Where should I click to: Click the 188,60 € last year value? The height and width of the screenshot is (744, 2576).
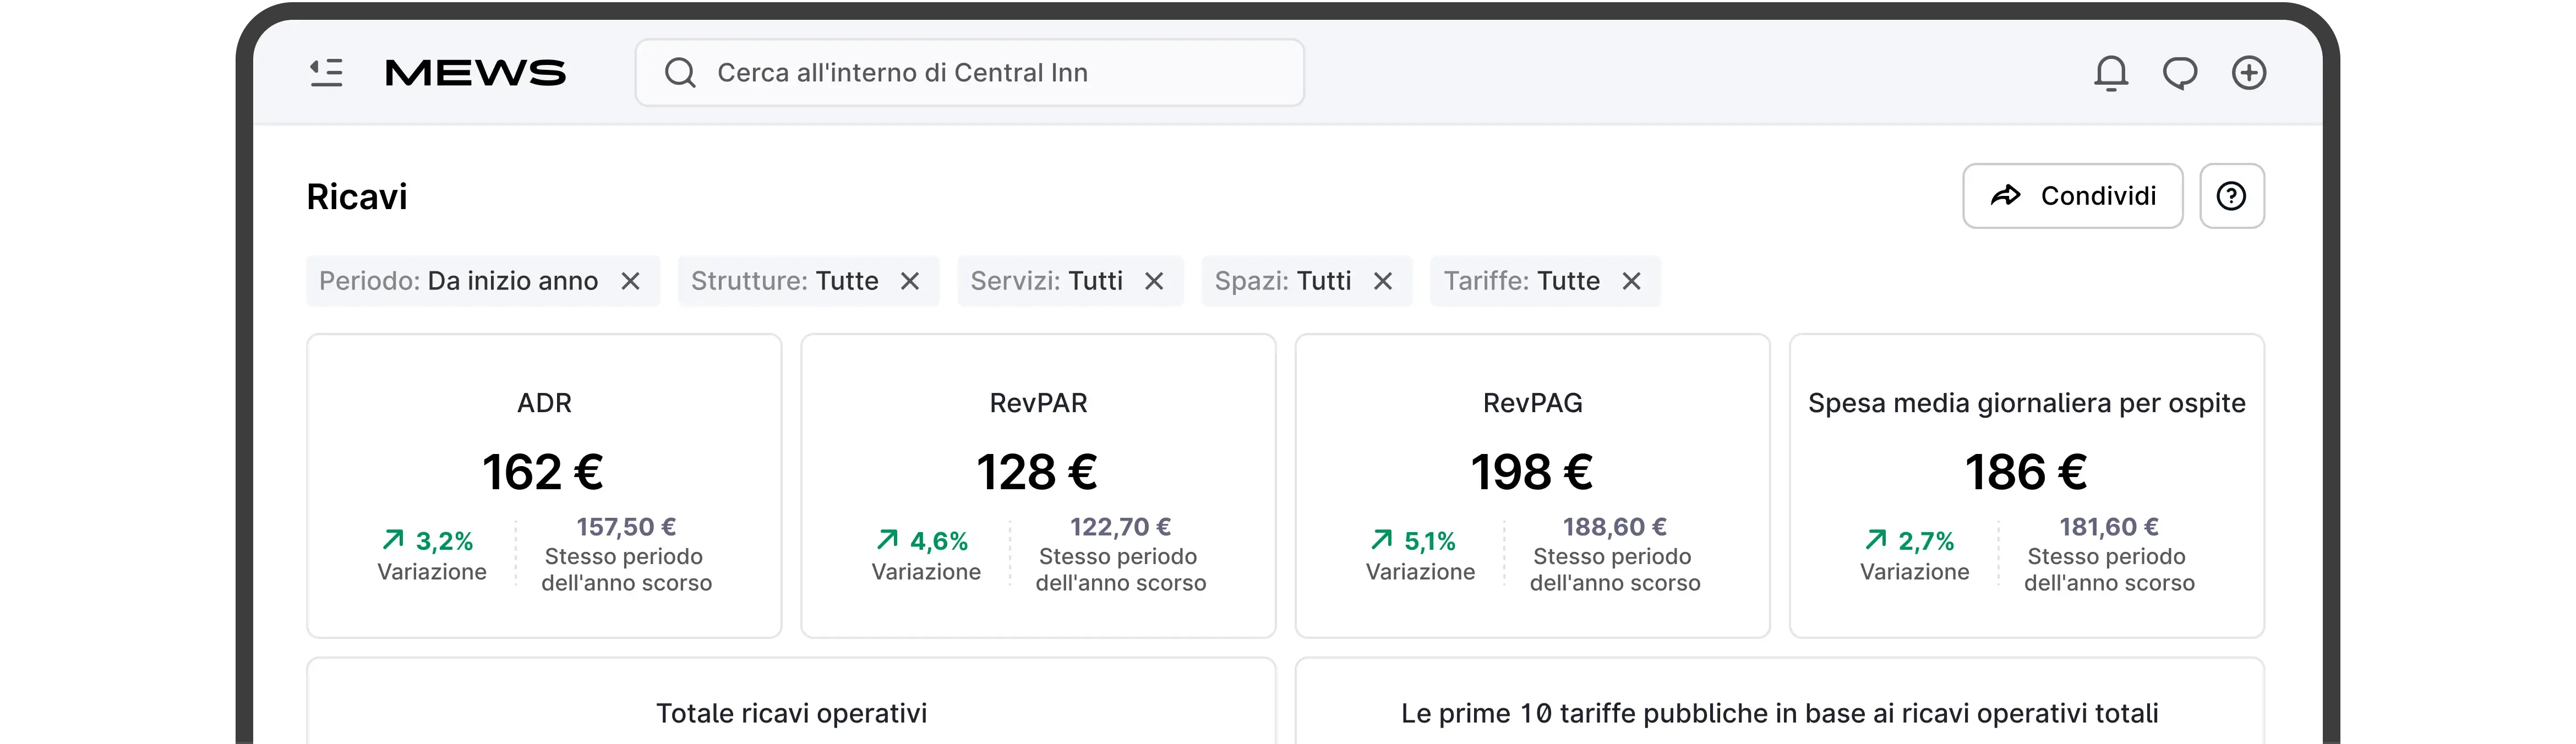1615,527
